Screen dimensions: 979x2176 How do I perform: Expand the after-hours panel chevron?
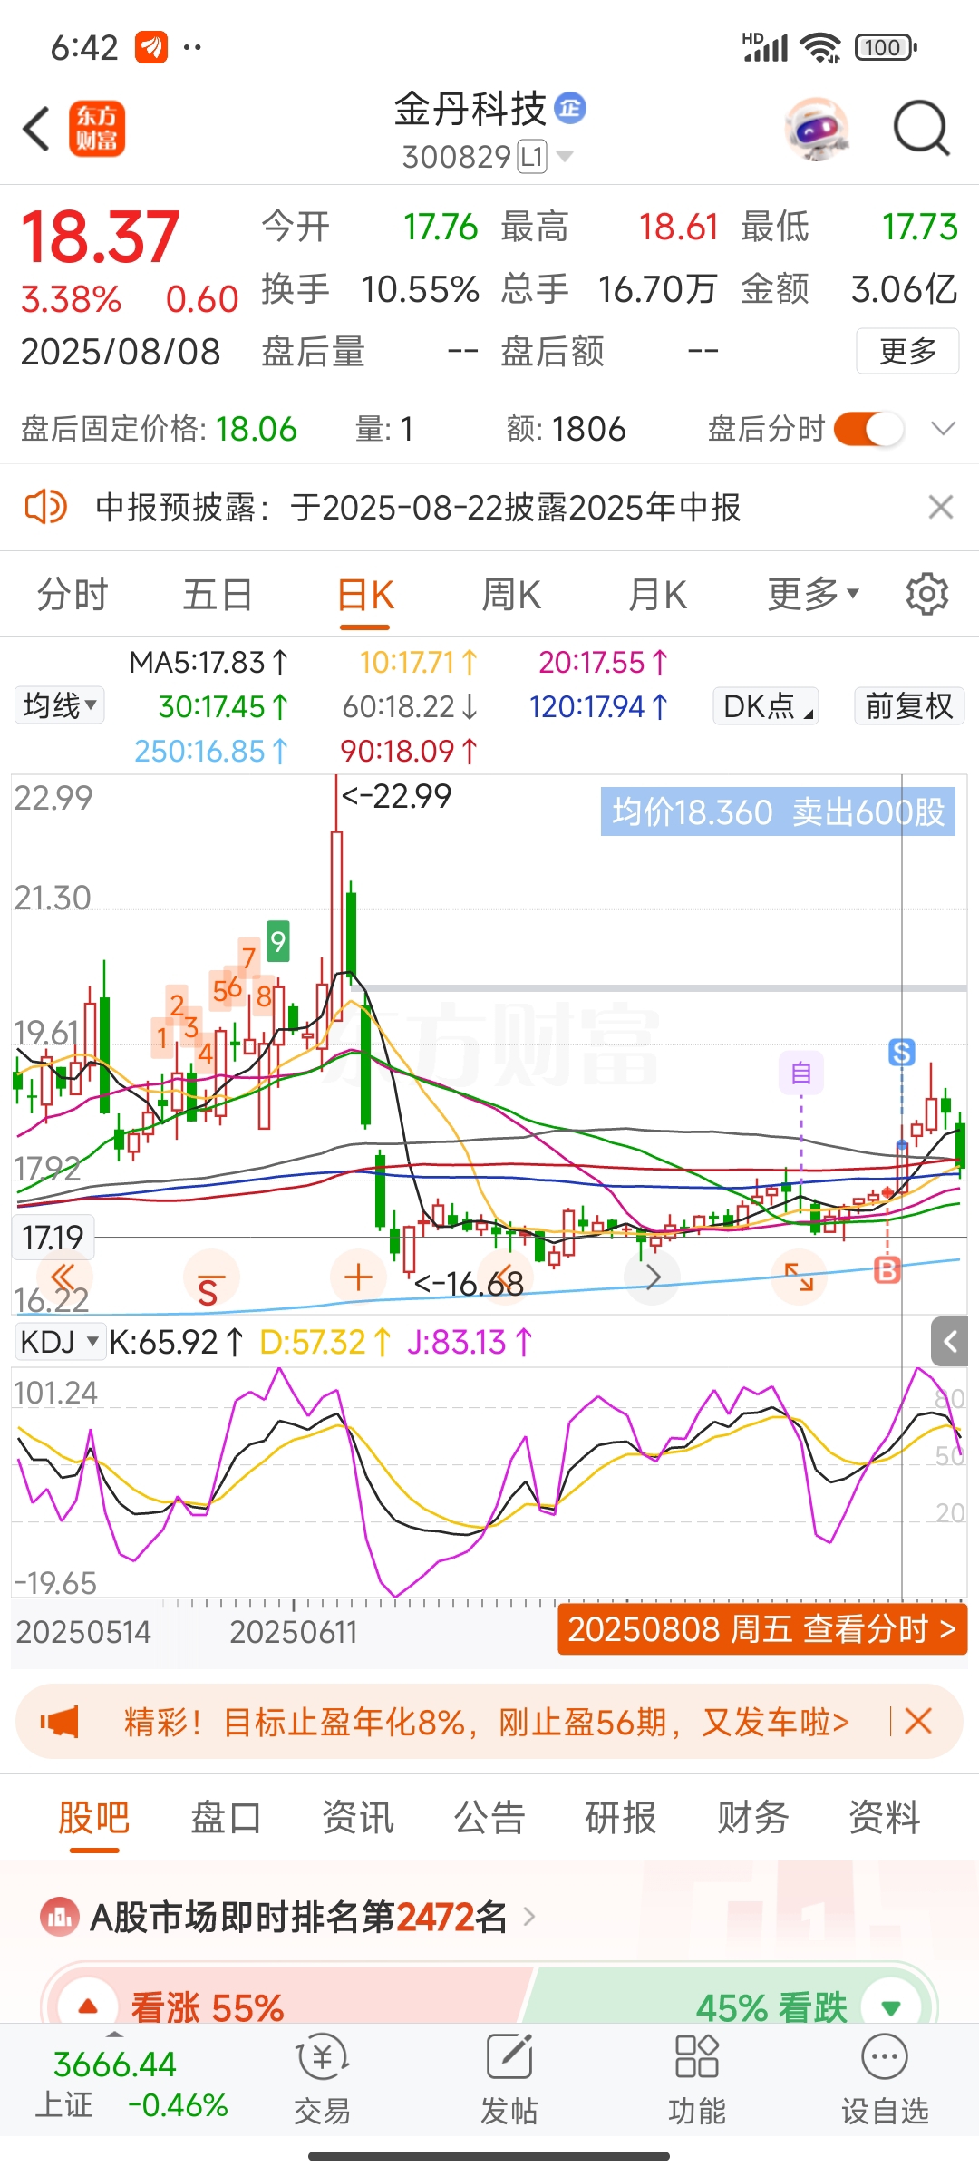944,429
